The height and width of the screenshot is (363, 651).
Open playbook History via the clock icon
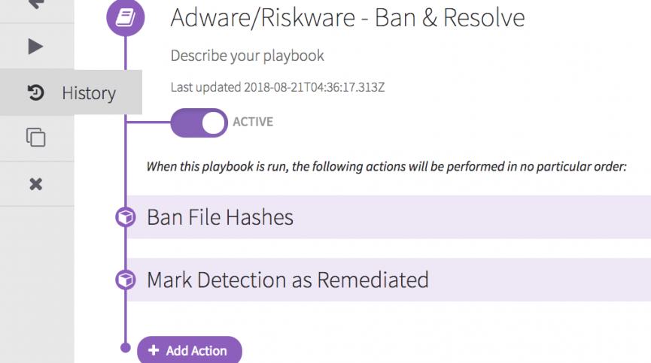pyautogui.click(x=35, y=93)
